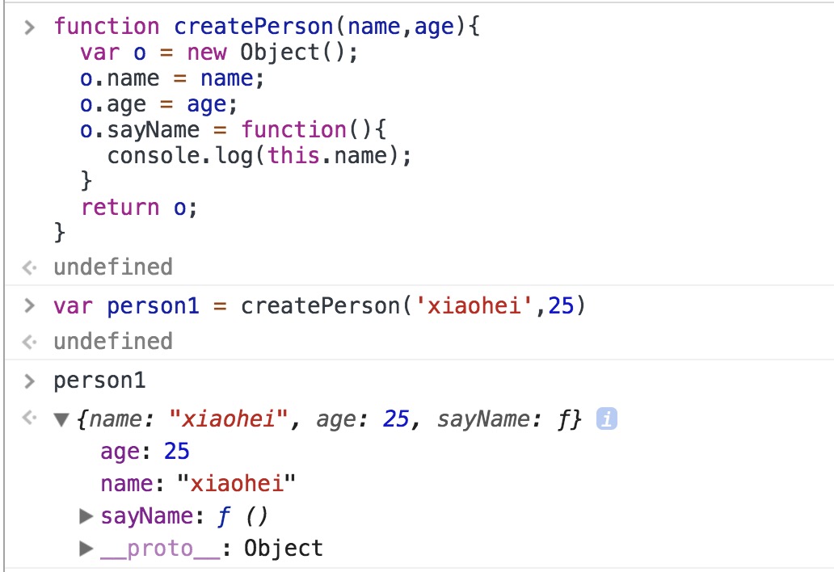Click the input chevron beside the person1 command
Screen dimensions: 834x572
click(30, 381)
